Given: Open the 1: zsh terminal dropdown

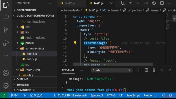Looking at the screenshot, I should pos(112,70).
